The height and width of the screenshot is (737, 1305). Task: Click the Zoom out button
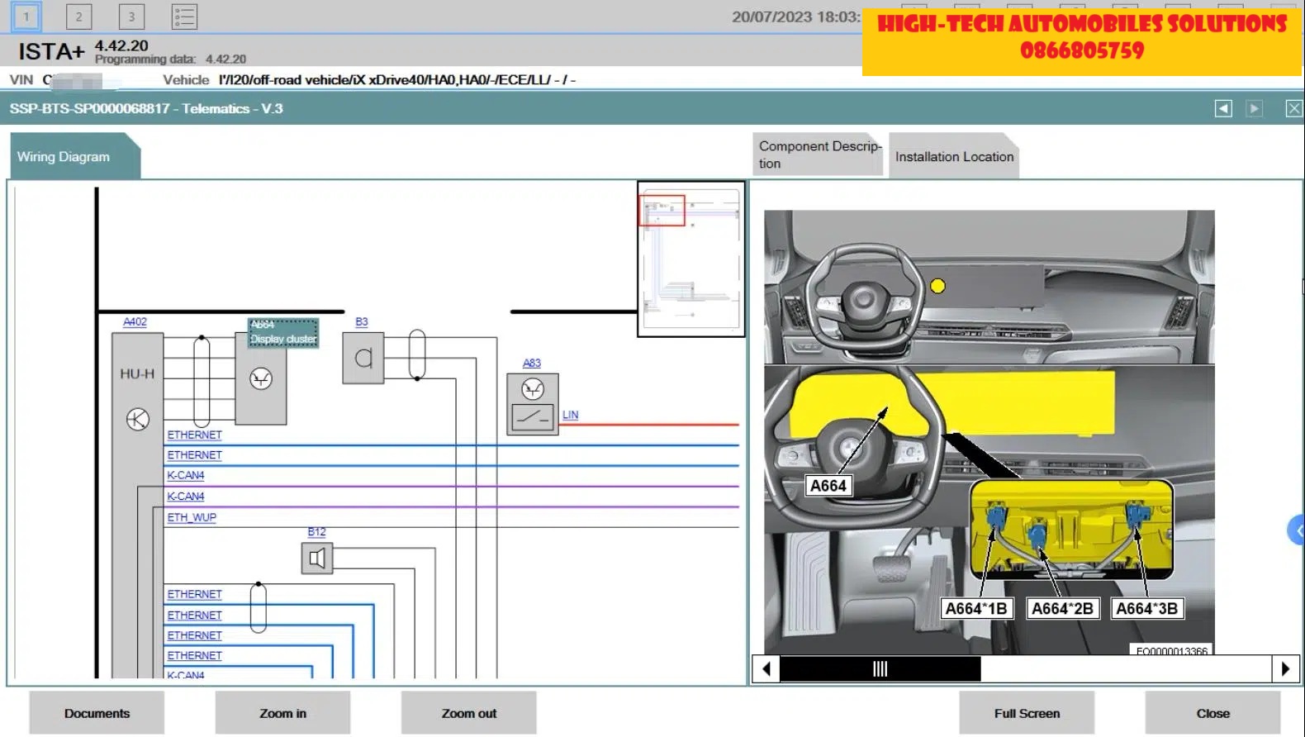[468, 713]
